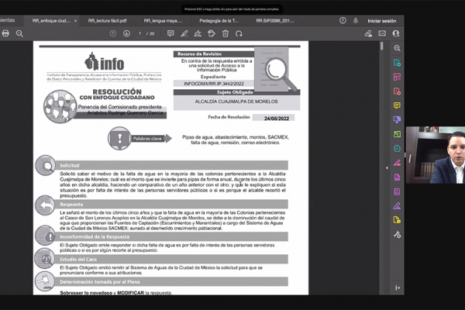Viewport: 465px width, 310px height.
Task: Go to the next page with the down arrow
Action: [126, 33]
